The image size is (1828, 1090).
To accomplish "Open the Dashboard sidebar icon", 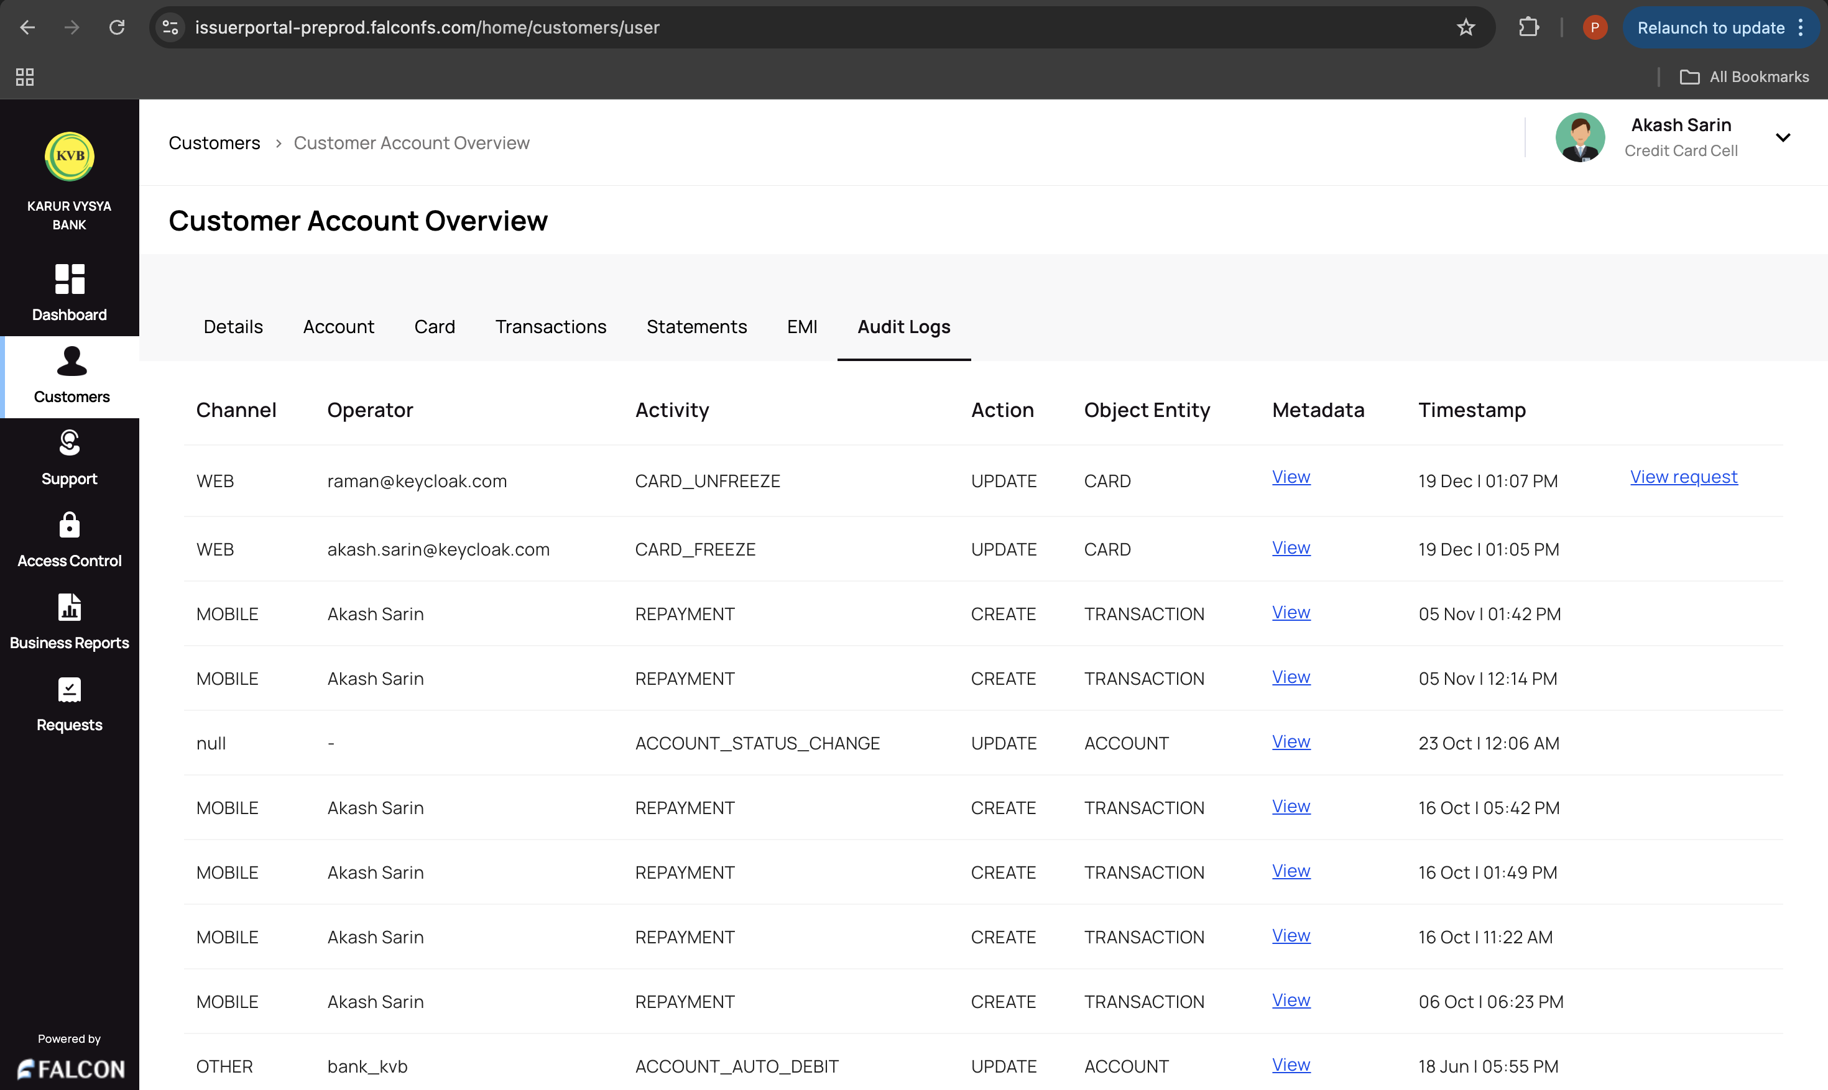I will (70, 280).
